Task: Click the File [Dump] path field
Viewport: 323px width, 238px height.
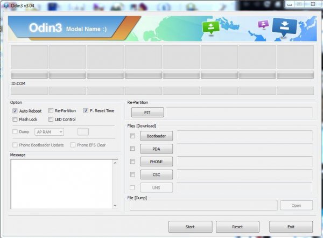Action: (203, 205)
